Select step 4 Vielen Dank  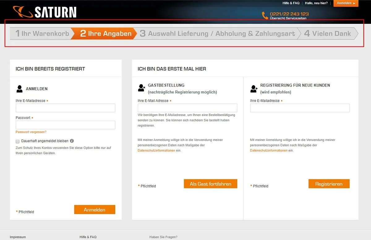(328, 33)
